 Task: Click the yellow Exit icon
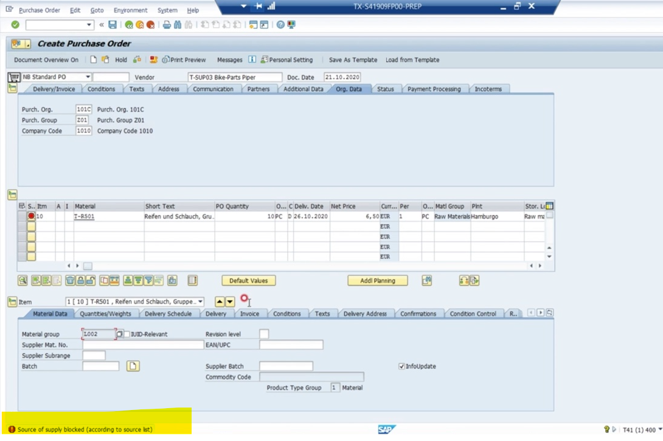pyautogui.click(x=139, y=25)
